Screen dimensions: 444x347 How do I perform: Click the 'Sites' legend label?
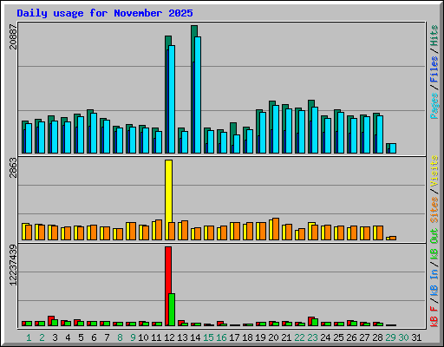coord(434,210)
